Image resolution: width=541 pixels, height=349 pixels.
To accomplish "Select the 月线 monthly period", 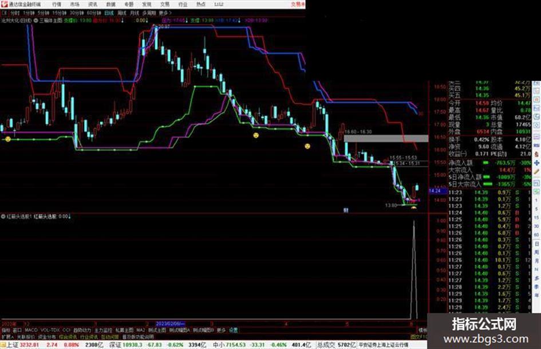I will point(135,13).
